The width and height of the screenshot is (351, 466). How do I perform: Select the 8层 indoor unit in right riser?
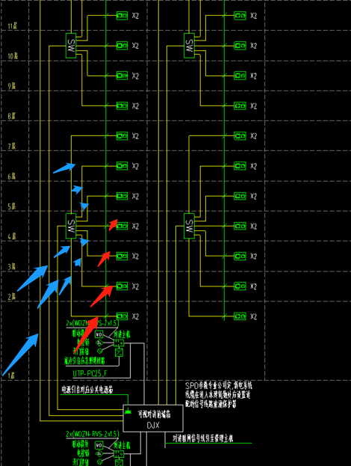pyautogui.click(x=240, y=105)
